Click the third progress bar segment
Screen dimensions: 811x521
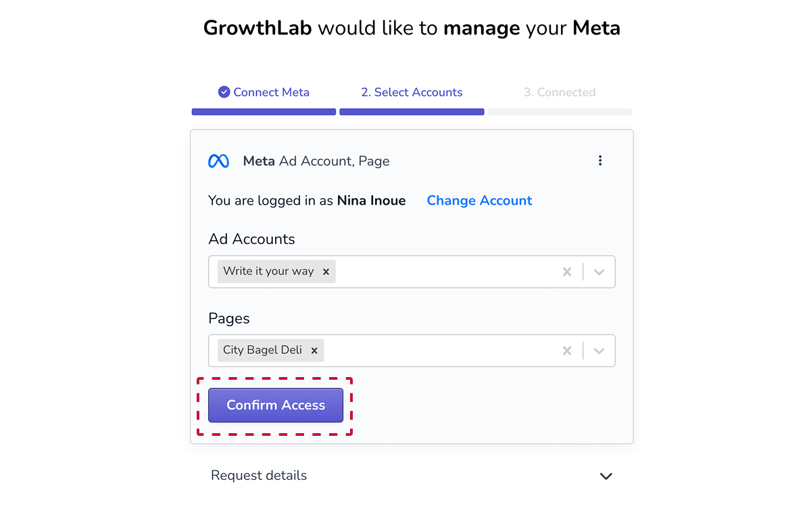coord(560,112)
